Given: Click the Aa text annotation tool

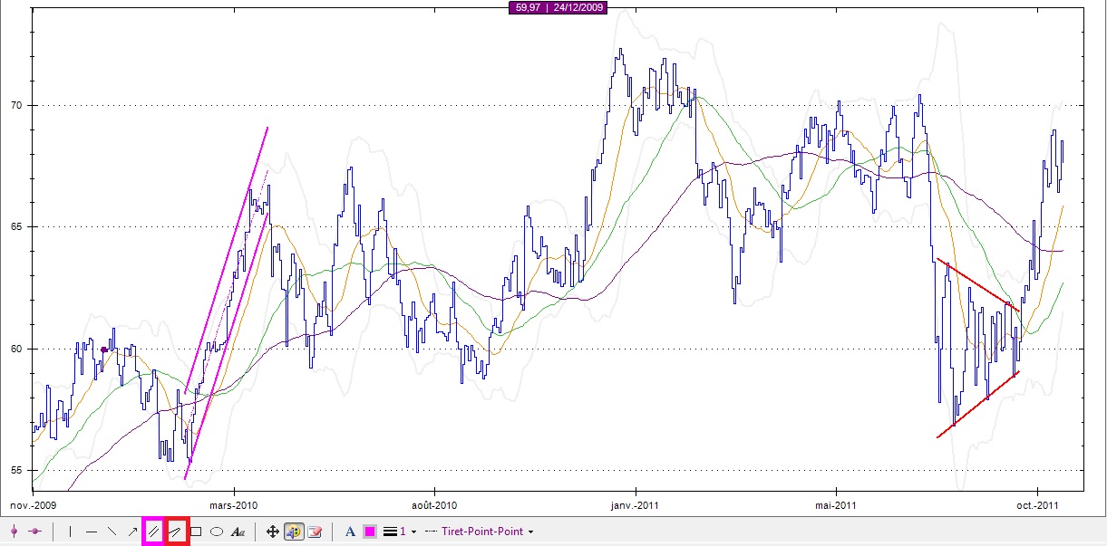Looking at the screenshot, I should point(238,532).
